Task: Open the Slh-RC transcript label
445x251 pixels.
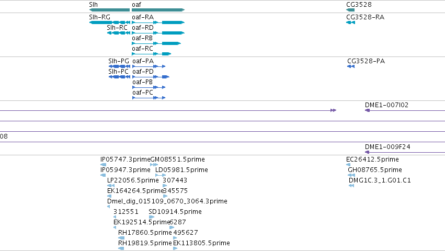Action: pyautogui.click(x=117, y=28)
